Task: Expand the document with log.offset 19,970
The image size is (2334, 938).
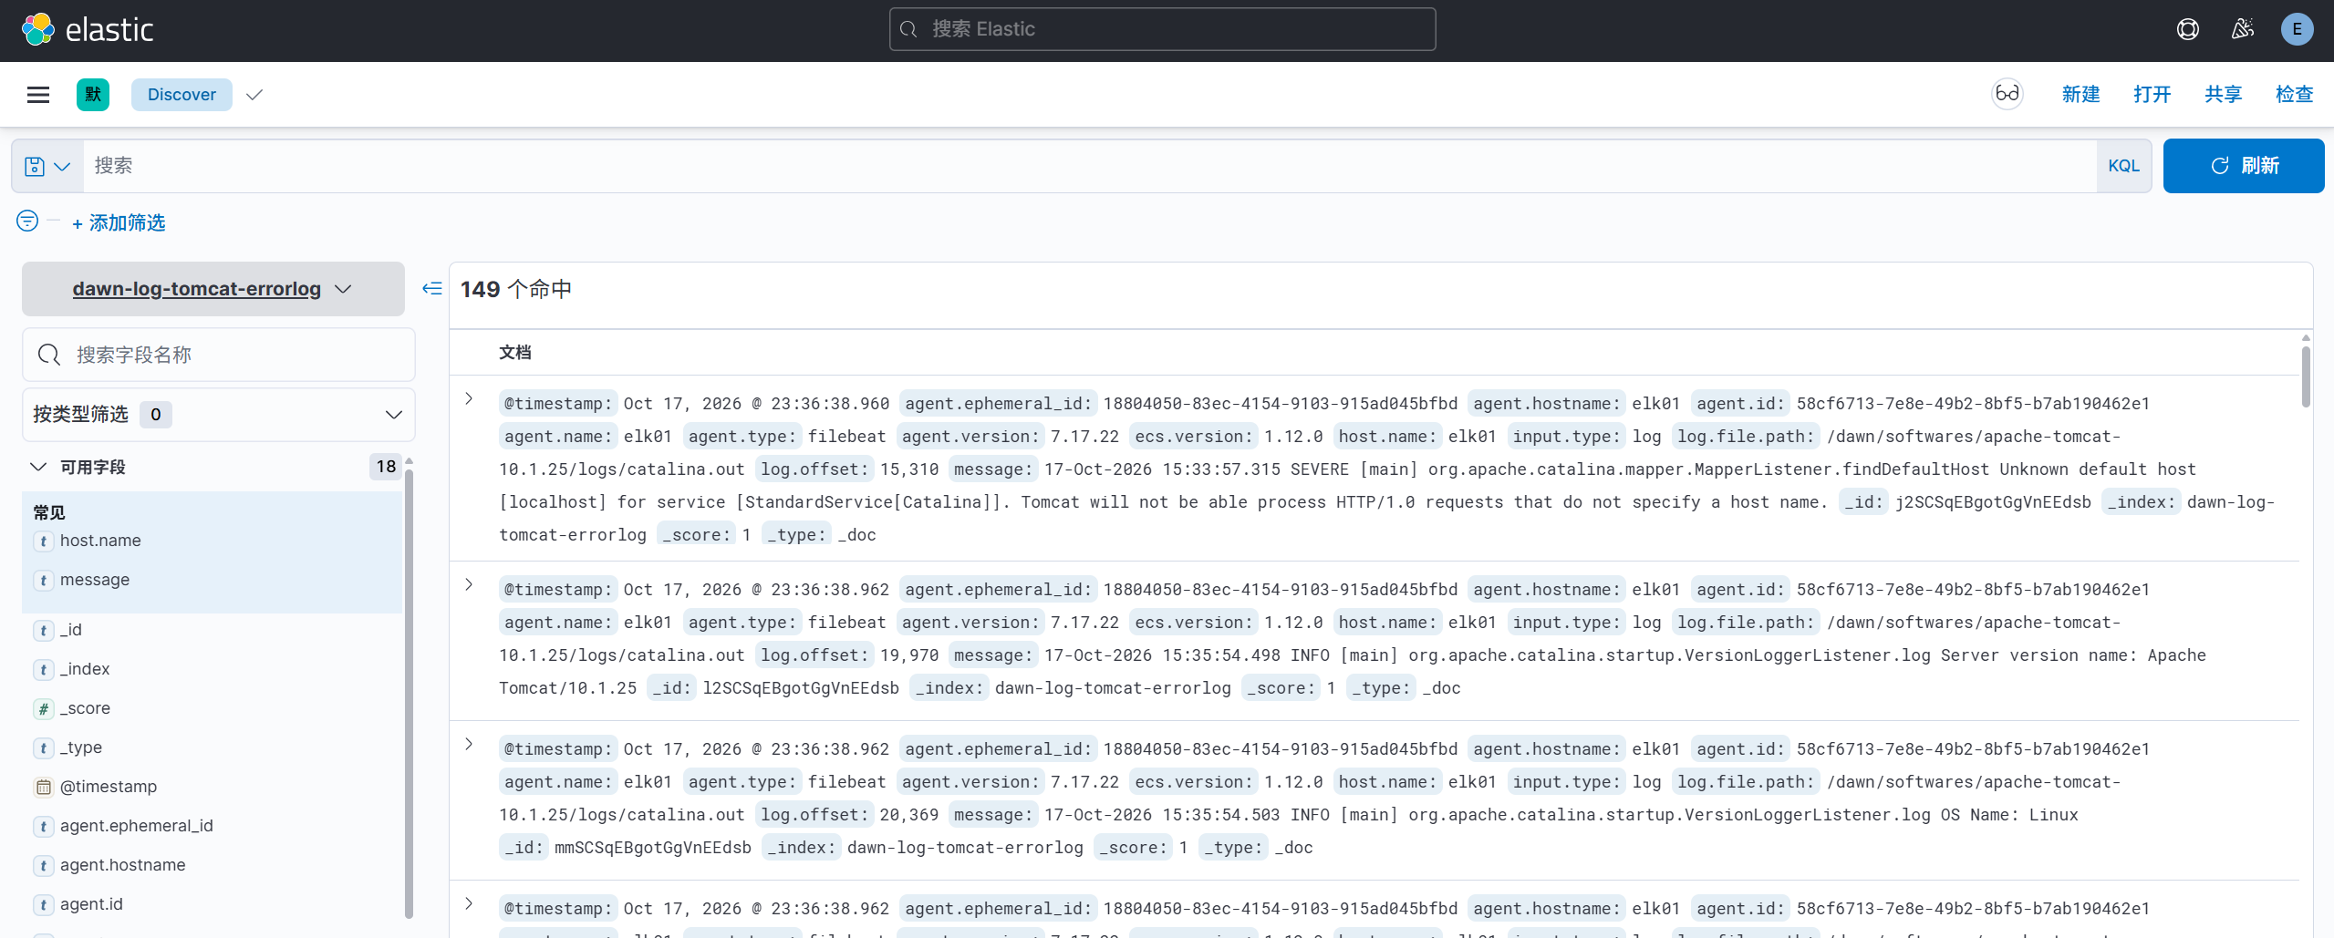Action: tap(469, 584)
